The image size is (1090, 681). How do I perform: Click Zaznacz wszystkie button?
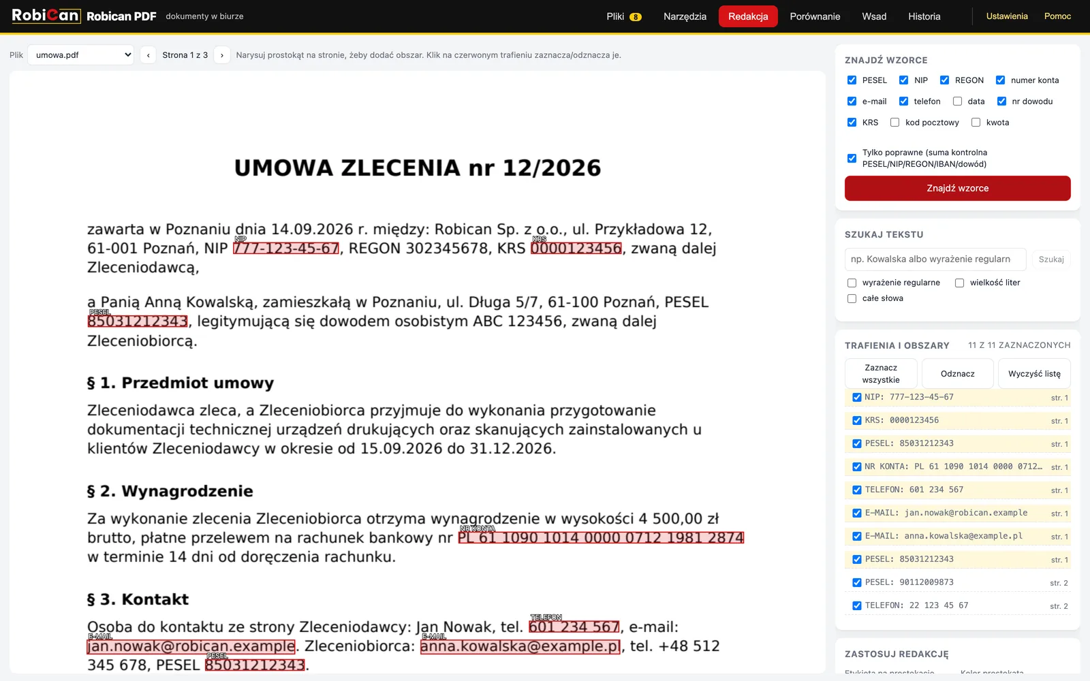(881, 374)
